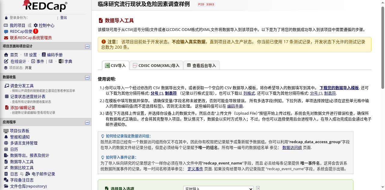Viewport: 385px width, 190px height.
Task: Click the receipt icon for 日志
Action: coord(6,174)
